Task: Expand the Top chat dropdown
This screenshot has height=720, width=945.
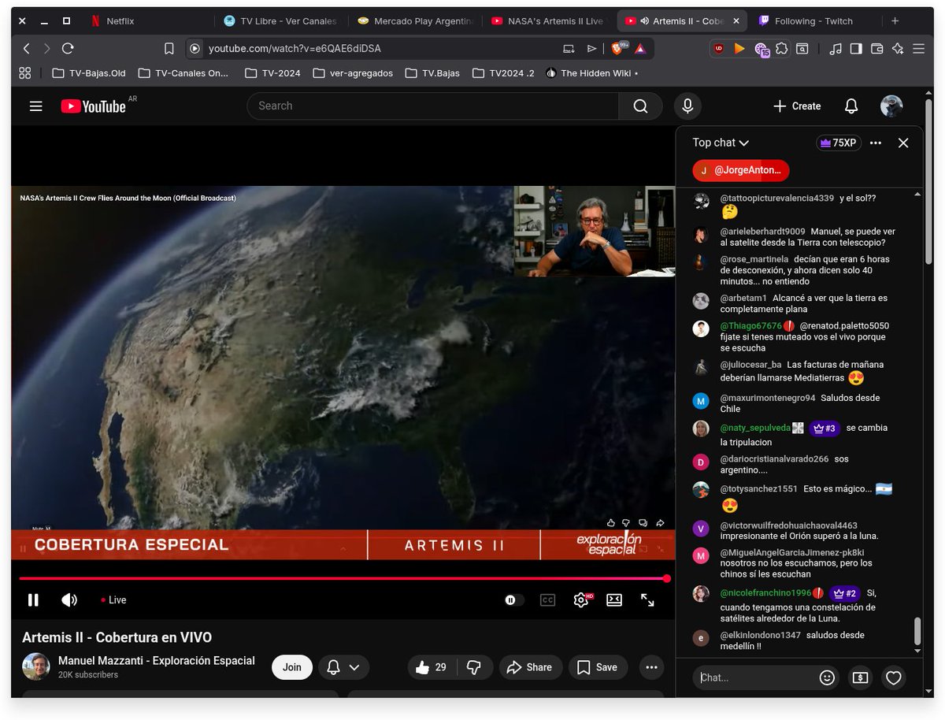Action: [721, 143]
